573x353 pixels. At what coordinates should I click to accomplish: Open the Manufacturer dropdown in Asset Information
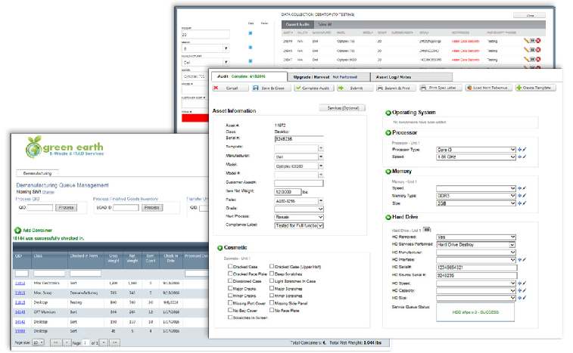pos(299,157)
